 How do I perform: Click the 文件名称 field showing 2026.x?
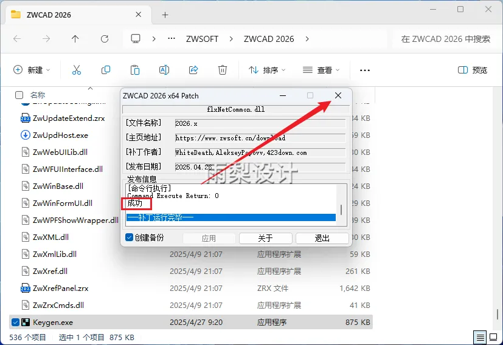pyautogui.click(x=260, y=123)
